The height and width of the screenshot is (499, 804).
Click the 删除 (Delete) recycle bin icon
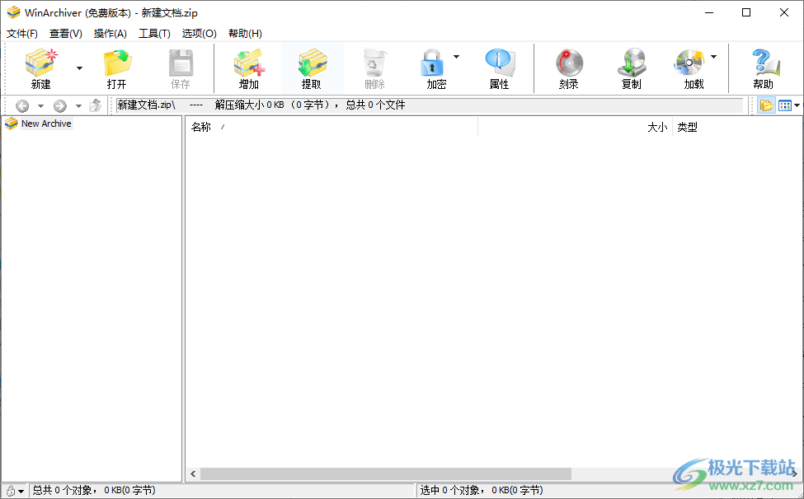(x=375, y=63)
